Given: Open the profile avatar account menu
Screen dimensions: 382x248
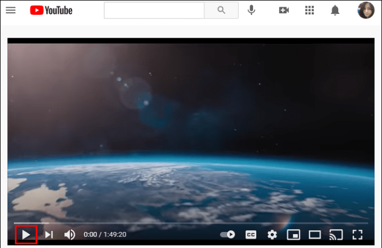Looking at the screenshot, I should coord(366,10).
